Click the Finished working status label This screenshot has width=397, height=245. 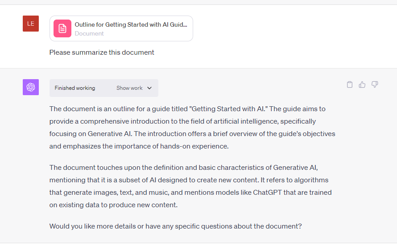pos(75,88)
